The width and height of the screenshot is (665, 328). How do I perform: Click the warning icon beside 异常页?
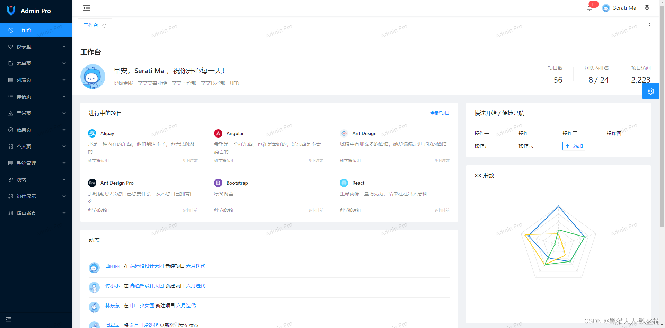(x=11, y=113)
